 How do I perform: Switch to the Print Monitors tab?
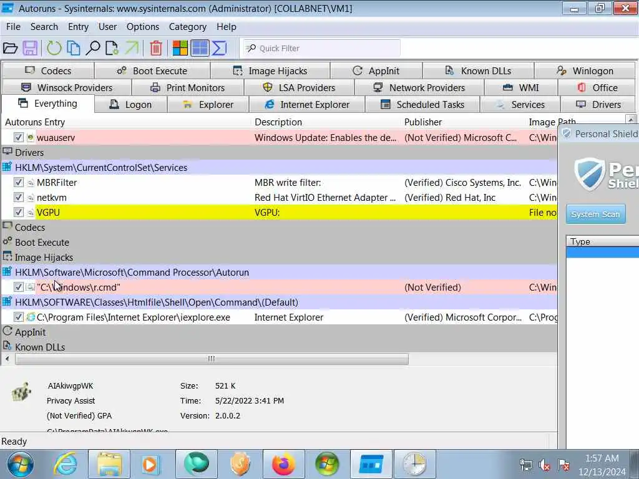click(x=187, y=87)
